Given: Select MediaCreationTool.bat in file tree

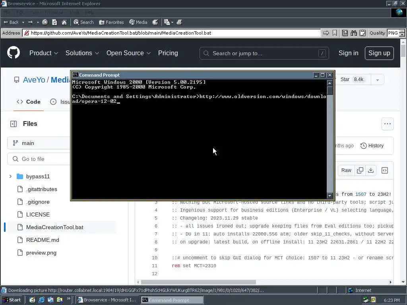Looking at the screenshot, I should coord(55,227).
